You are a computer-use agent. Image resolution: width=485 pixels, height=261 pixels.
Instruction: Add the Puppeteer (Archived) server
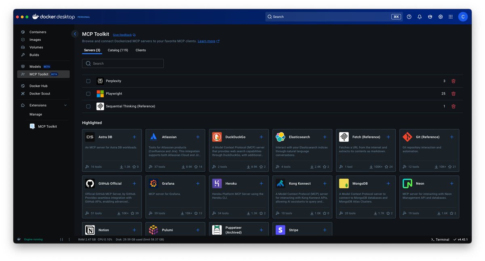tap(261, 230)
